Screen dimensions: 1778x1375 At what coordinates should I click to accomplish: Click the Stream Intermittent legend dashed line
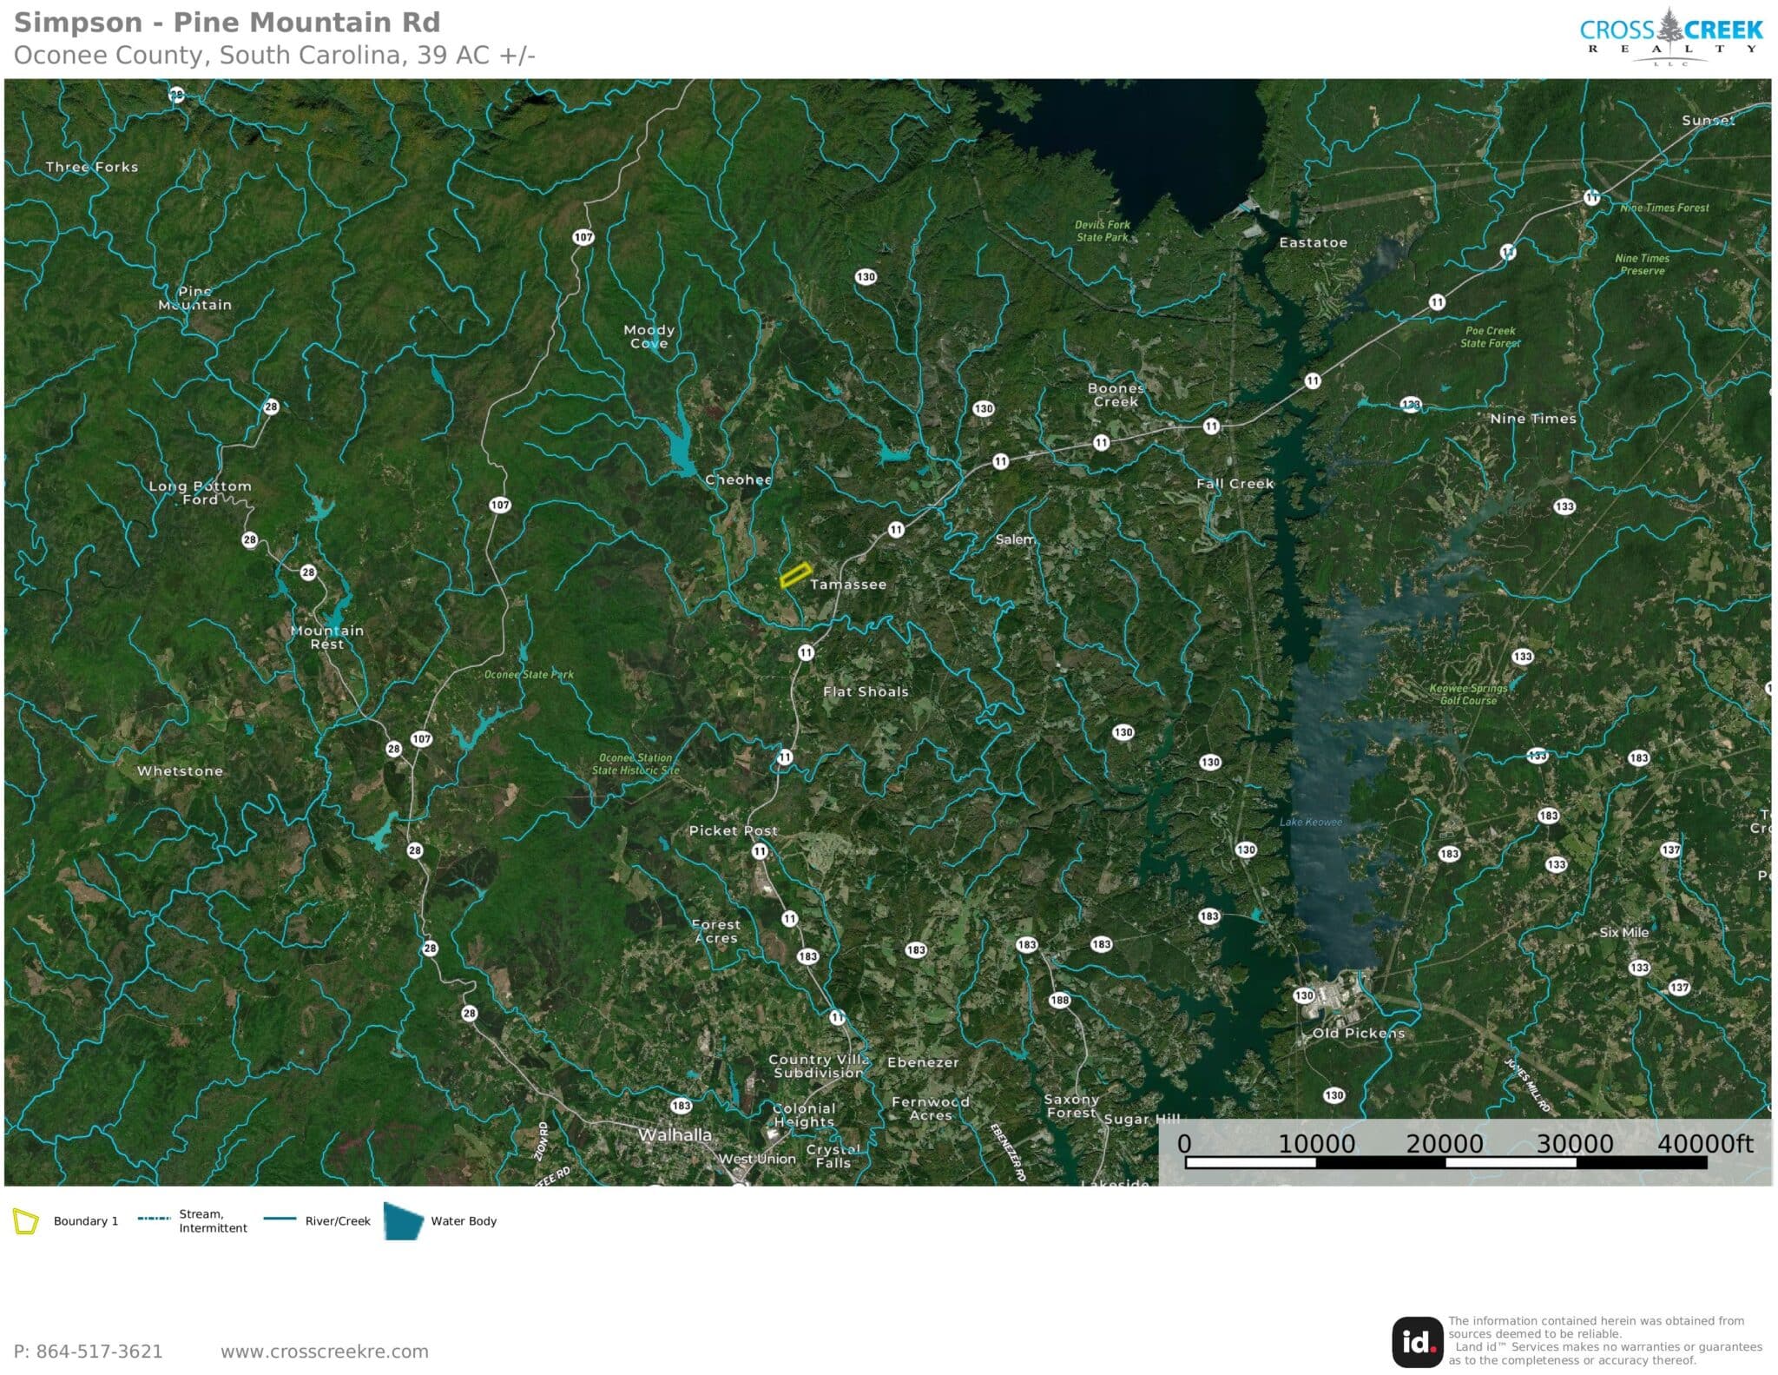[x=154, y=1219]
